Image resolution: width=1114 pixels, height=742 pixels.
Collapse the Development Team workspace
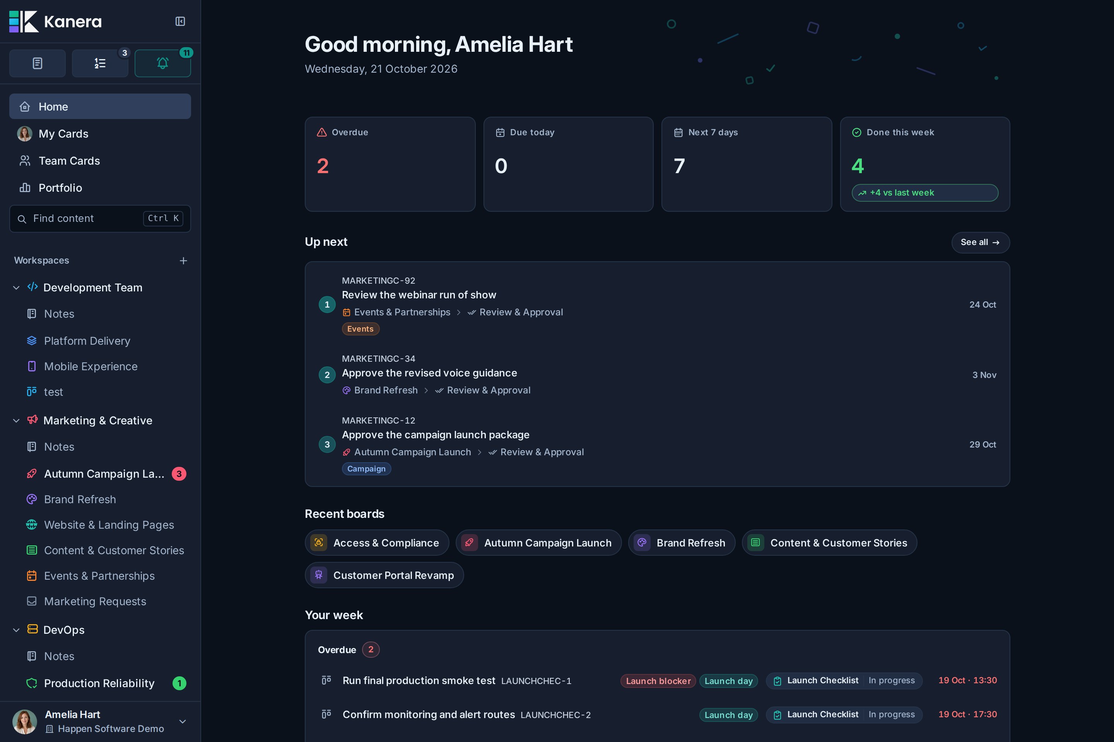pyautogui.click(x=16, y=288)
